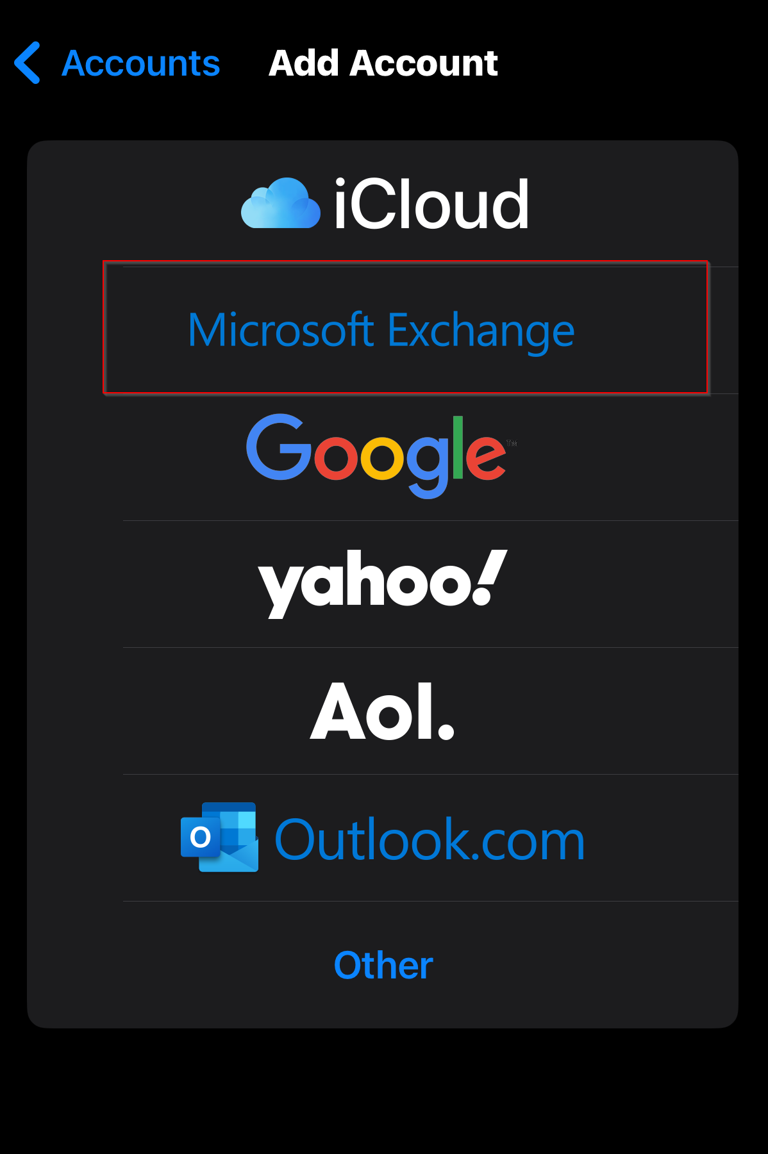Image resolution: width=768 pixels, height=1154 pixels.
Task: Open the Other account option
Action: [x=383, y=965]
